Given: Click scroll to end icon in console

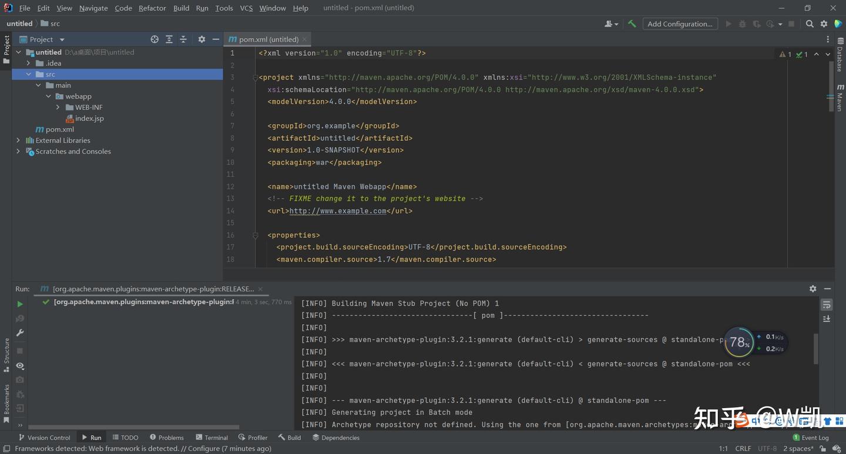Looking at the screenshot, I should [827, 319].
